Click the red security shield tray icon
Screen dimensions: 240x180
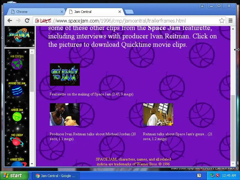click(x=218, y=175)
